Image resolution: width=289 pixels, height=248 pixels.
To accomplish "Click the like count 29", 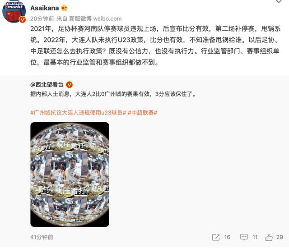I will (280, 237).
